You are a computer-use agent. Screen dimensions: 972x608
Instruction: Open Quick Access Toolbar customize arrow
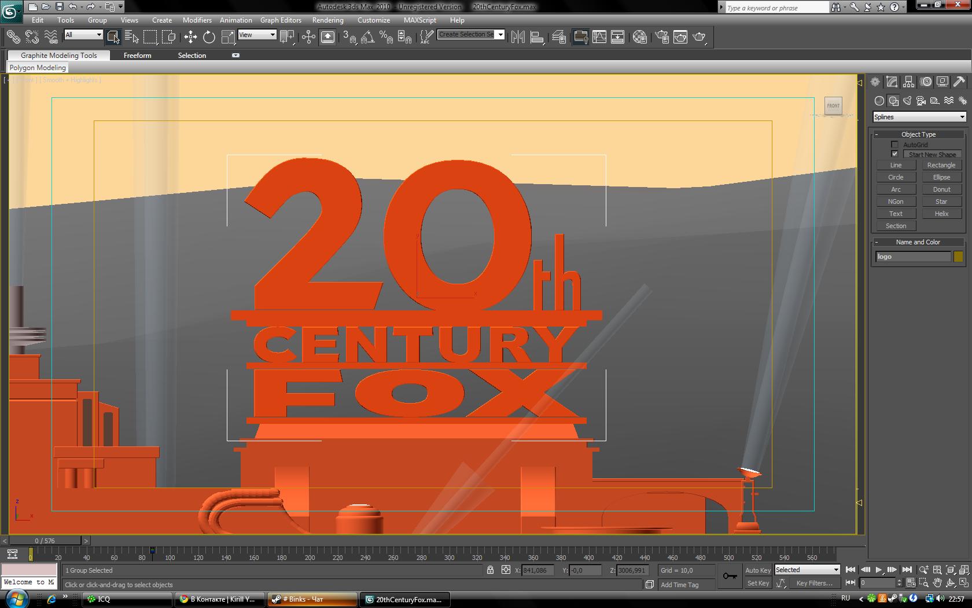click(x=120, y=7)
